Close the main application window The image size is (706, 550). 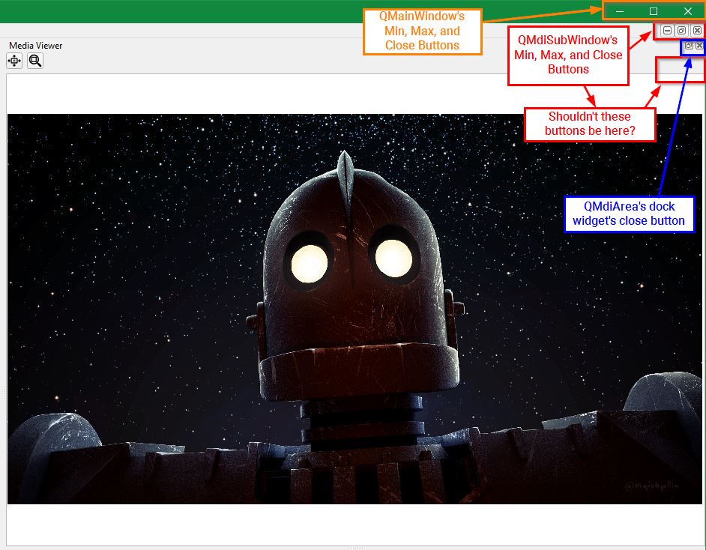(x=687, y=11)
